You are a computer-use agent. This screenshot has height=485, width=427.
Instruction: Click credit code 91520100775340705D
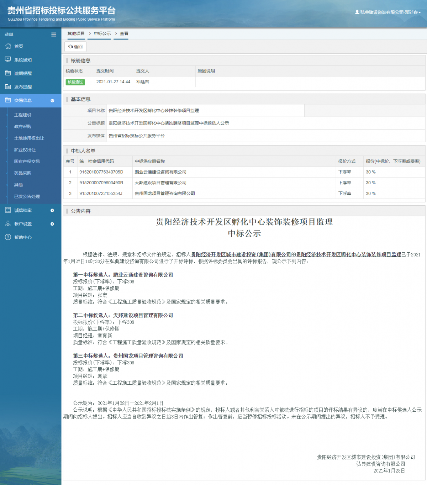(101, 172)
